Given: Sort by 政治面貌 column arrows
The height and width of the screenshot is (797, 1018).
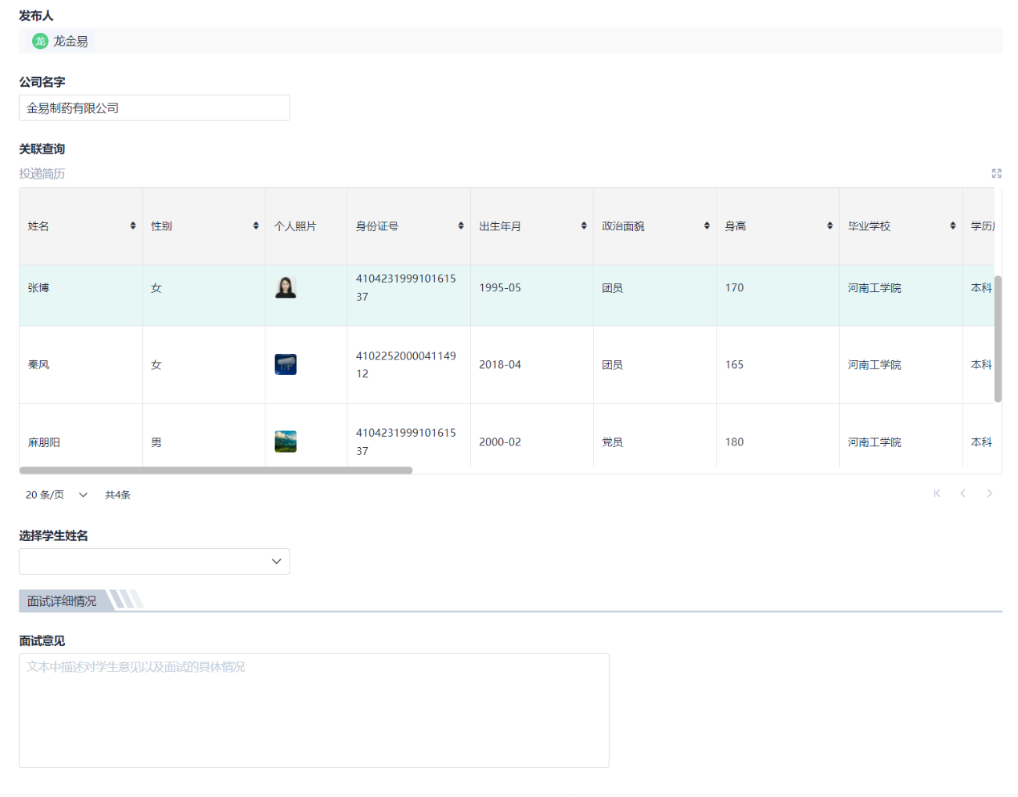Looking at the screenshot, I should 707,226.
